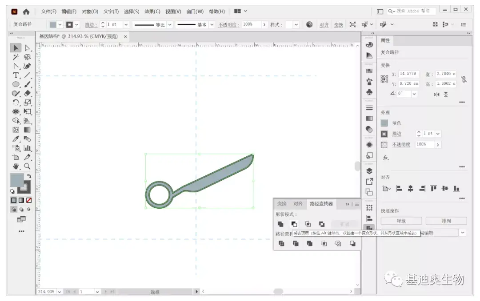Pick the Eraser tool

(27, 93)
